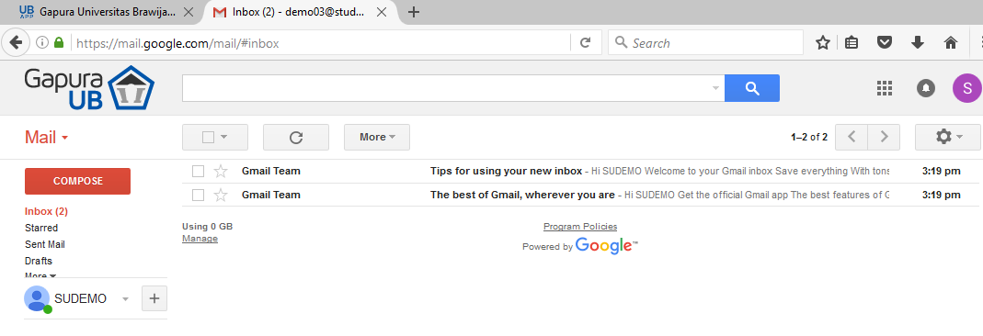The image size is (983, 336).
Task: Open the purple S account avatar
Action: point(966,87)
